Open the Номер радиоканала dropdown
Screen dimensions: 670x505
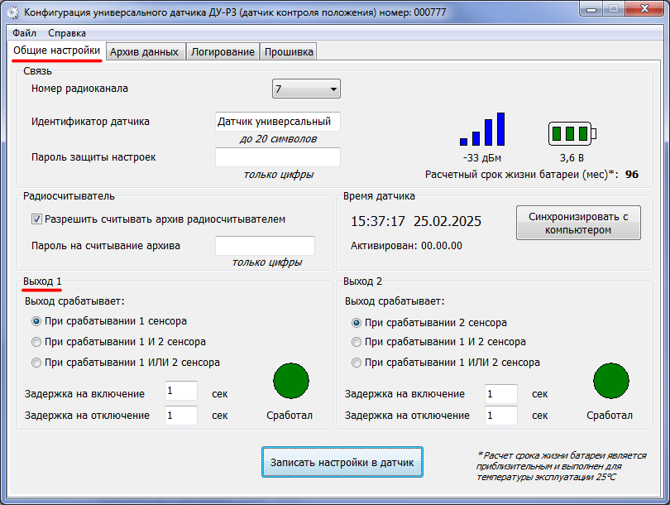pyautogui.click(x=306, y=89)
